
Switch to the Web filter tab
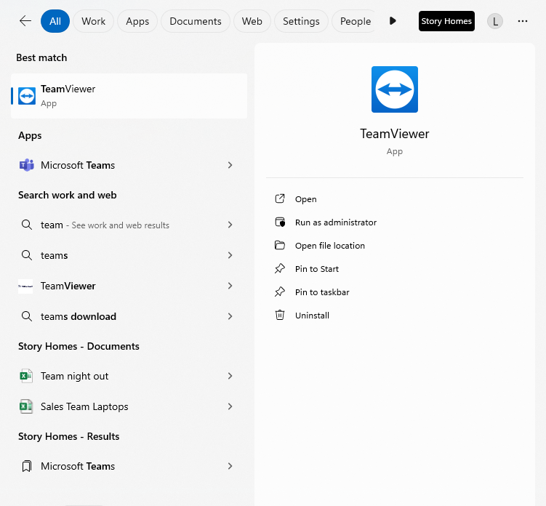pyautogui.click(x=252, y=21)
